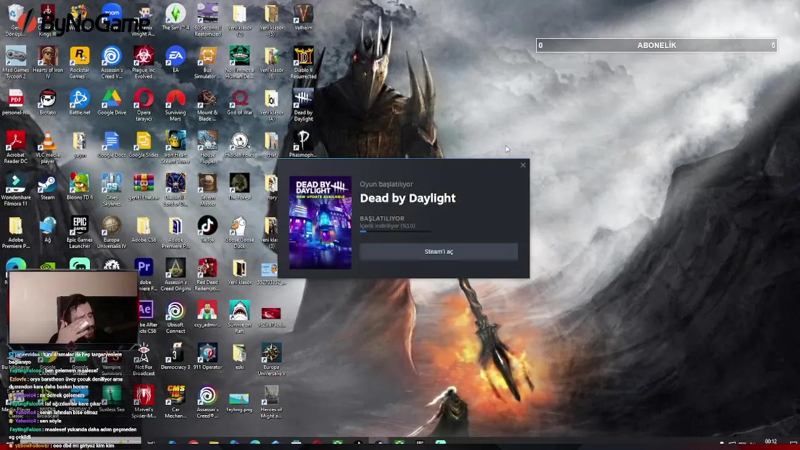
Task: Select the TikTok desktop icon
Action: point(207,230)
